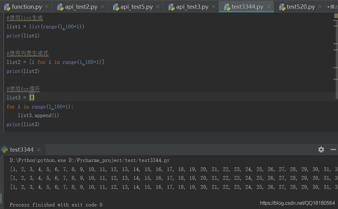Close the function.py tab
This screenshot has width=338, height=209.
(47, 7)
